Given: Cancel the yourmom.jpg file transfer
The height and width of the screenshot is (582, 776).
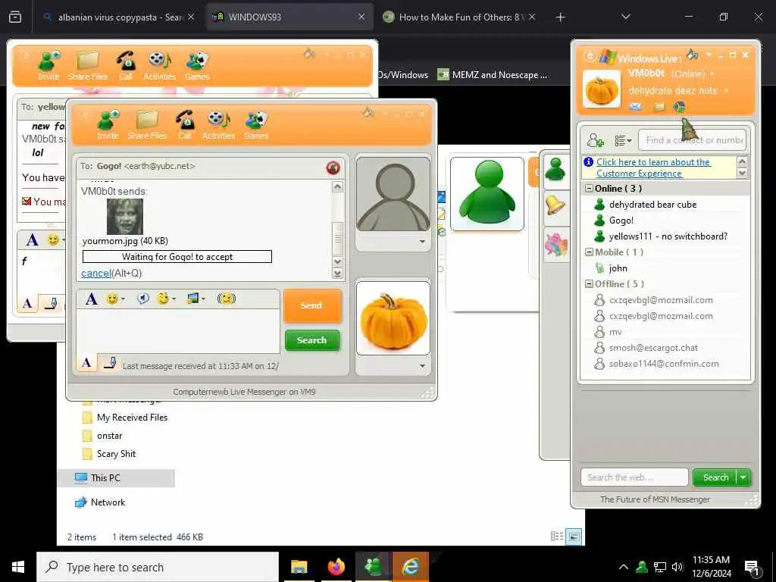Looking at the screenshot, I should click(x=96, y=273).
